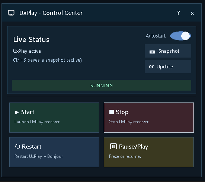Click the Snapshot button
205x182 pixels.
[168, 51]
